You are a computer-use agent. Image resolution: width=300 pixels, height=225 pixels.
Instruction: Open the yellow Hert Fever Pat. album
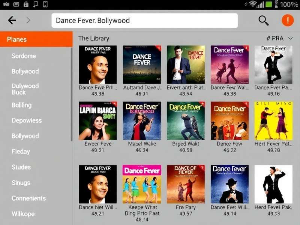(273, 120)
